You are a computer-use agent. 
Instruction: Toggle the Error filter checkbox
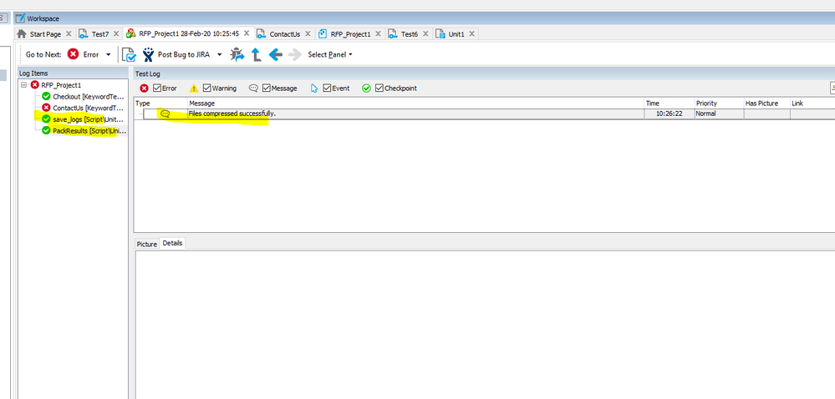157,88
